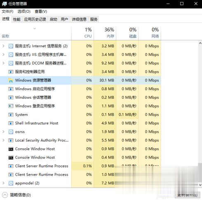Image resolution: width=202 pixels, height=200 pixels.
Task: Click the Task Manager title bar icon
Action: pos(4,4)
